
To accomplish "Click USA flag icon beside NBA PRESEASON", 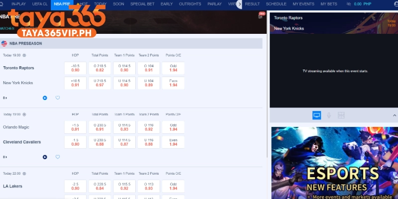I will [x=4, y=43].
